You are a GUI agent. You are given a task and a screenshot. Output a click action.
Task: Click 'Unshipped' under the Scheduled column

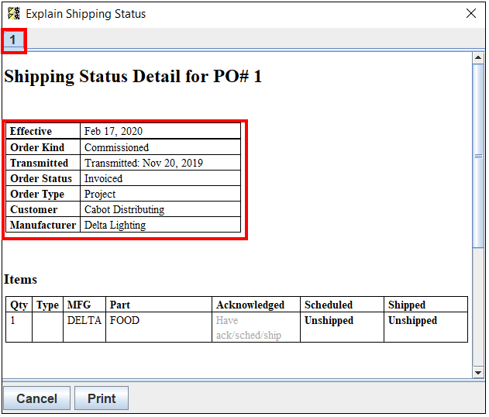coord(329,321)
